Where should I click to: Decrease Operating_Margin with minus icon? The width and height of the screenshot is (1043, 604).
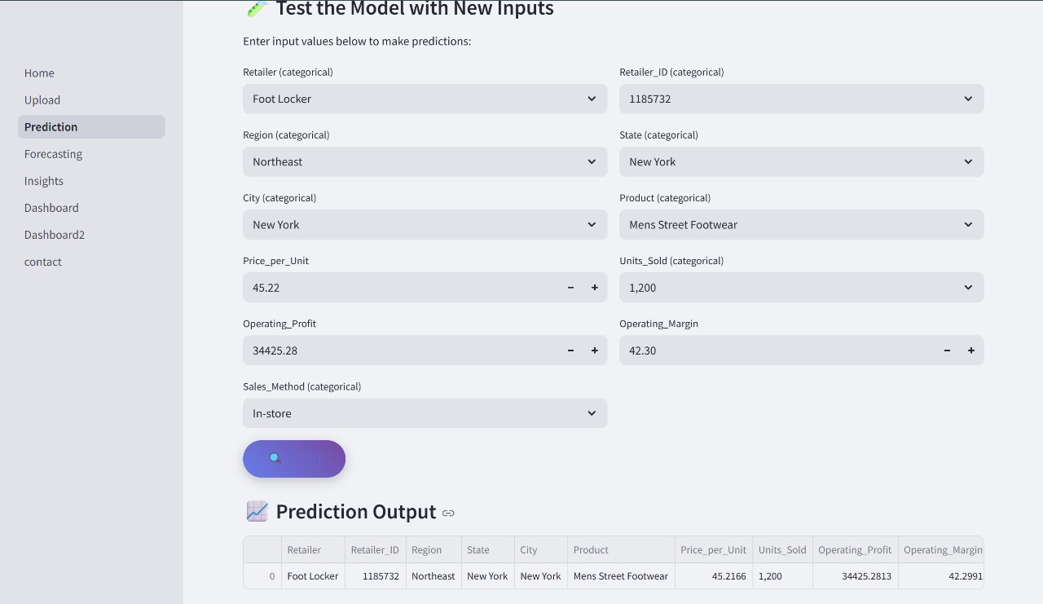(x=947, y=350)
